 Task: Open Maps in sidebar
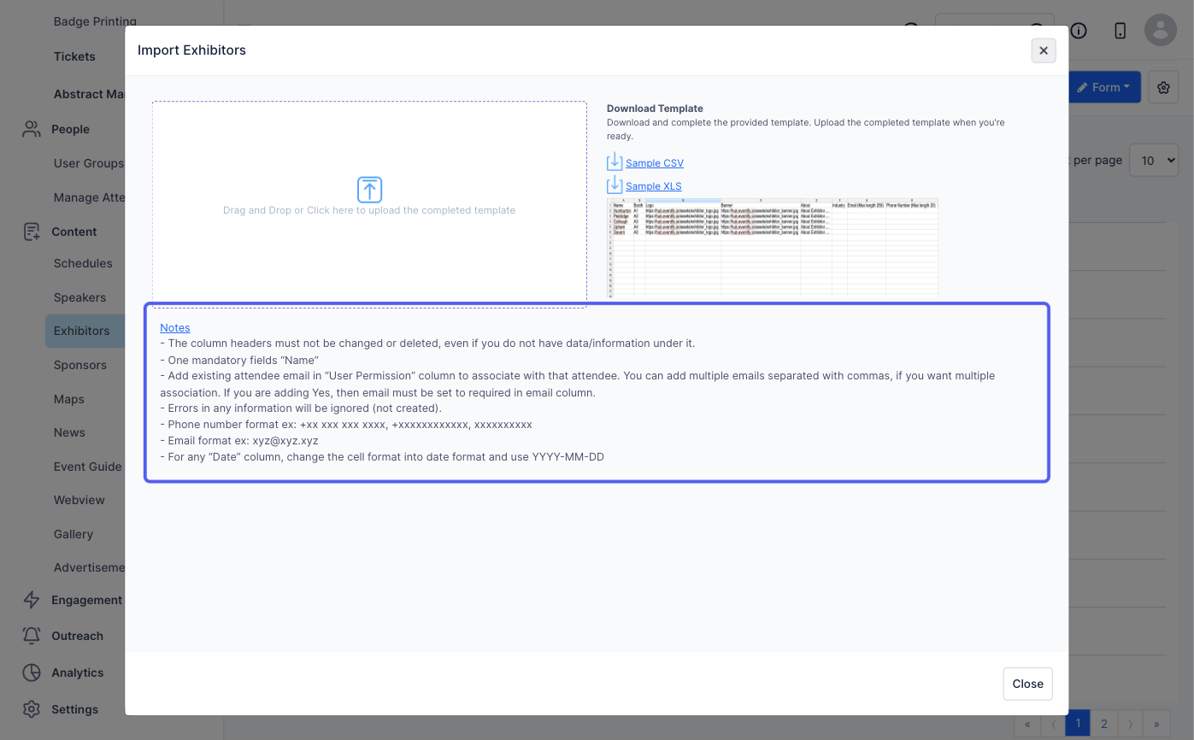tap(69, 399)
